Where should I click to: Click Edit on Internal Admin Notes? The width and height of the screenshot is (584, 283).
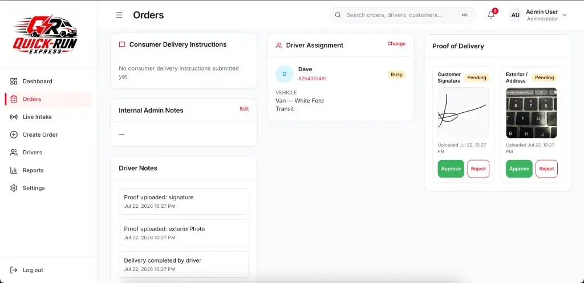(x=244, y=109)
